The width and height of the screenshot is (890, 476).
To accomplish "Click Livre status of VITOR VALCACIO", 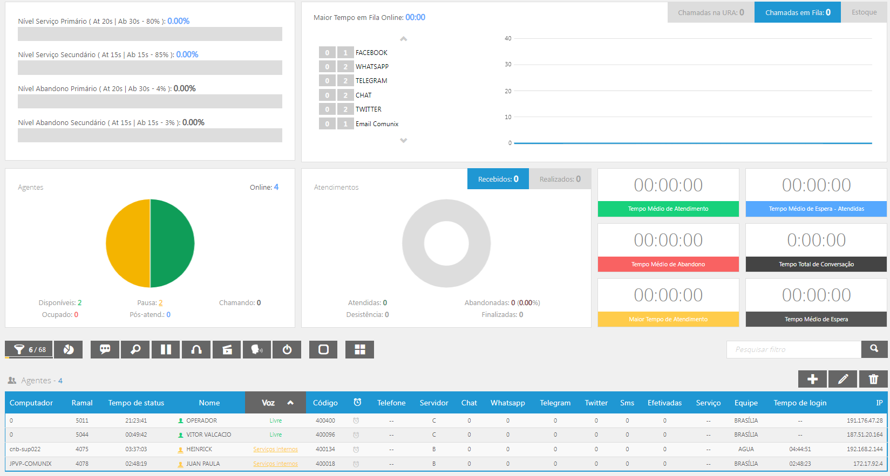I will tap(276, 434).
